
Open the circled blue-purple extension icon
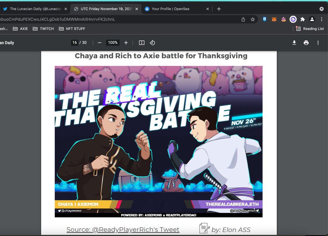293,19
